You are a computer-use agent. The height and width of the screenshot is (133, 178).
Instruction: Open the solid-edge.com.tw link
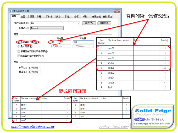click(x=33, y=127)
